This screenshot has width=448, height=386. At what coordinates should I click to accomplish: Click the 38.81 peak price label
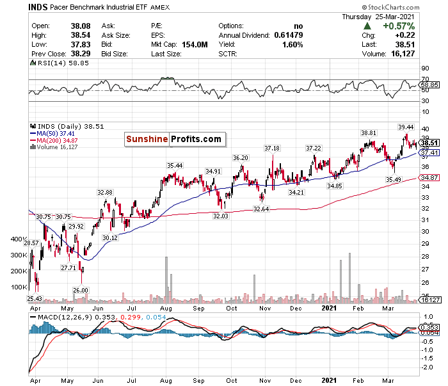[x=369, y=133]
